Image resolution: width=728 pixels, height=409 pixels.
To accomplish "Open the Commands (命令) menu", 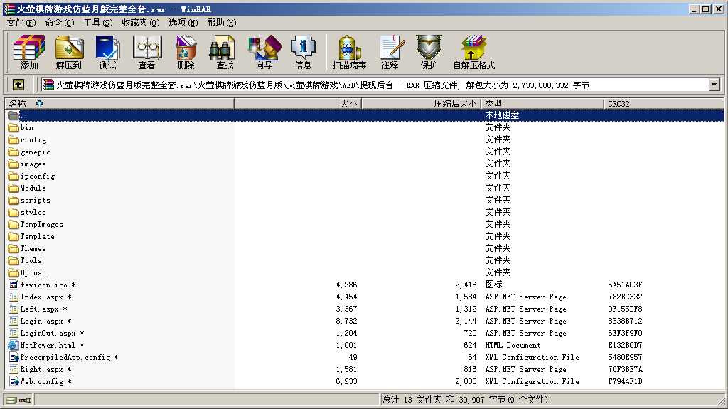I will pos(60,23).
